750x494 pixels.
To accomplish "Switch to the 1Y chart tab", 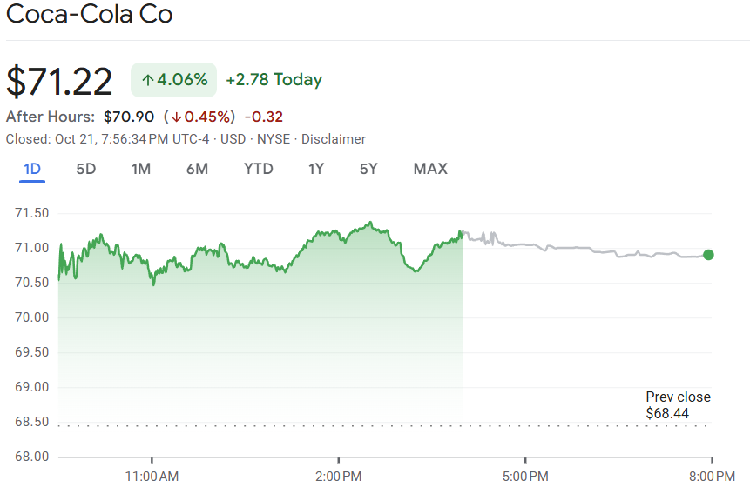I will (316, 169).
